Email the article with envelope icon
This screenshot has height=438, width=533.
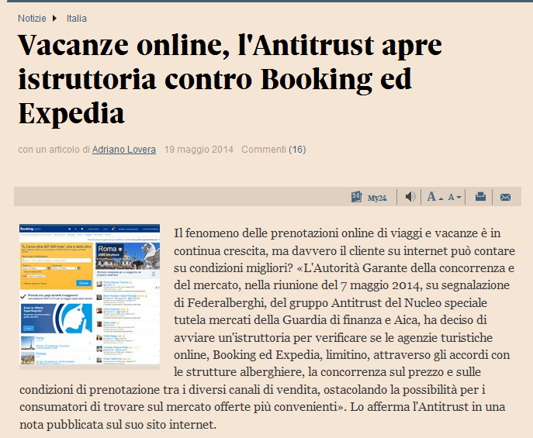click(x=505, y=197)
